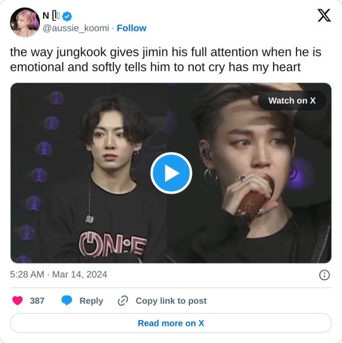Screen dimensions: 342x343
Task: Click the chain link icon
Action: (123, 301)
